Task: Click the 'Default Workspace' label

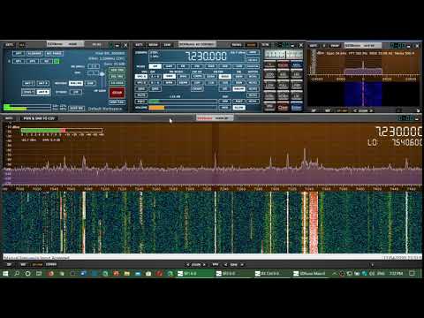Action: point(105,109)
